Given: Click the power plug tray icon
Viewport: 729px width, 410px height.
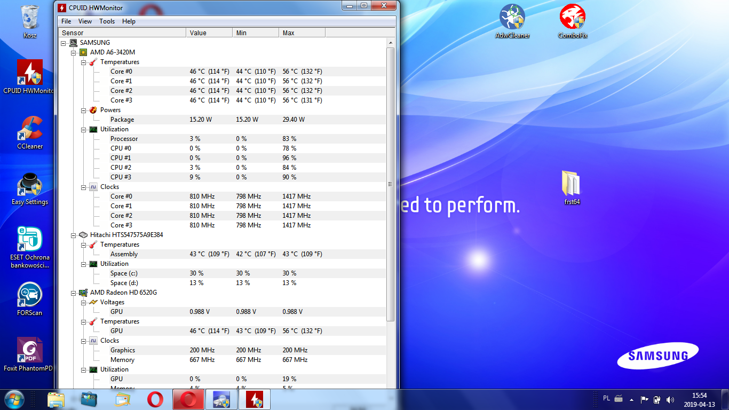Looking at the screenshot, I should pos(657,399).
